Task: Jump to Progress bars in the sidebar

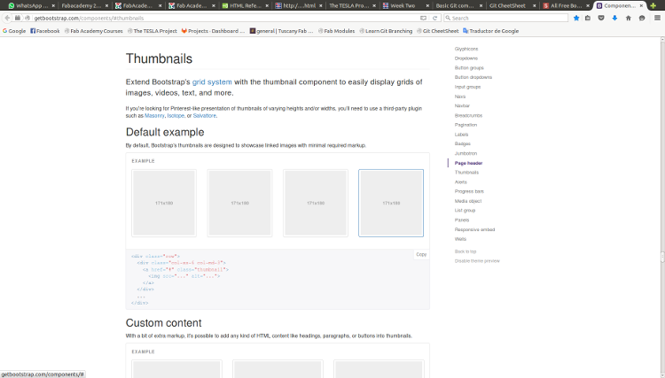Action: (469, 191)
